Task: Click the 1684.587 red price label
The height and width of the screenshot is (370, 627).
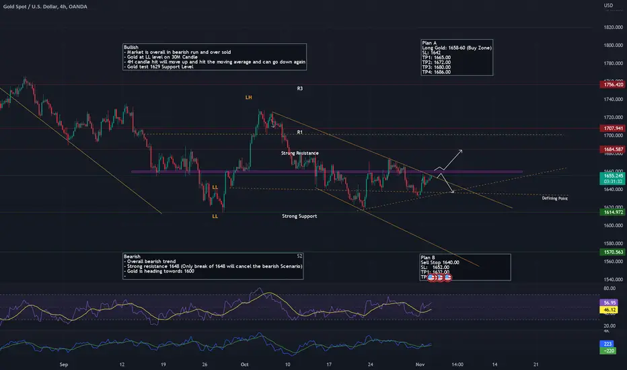Action: click(x=614, y=149)
